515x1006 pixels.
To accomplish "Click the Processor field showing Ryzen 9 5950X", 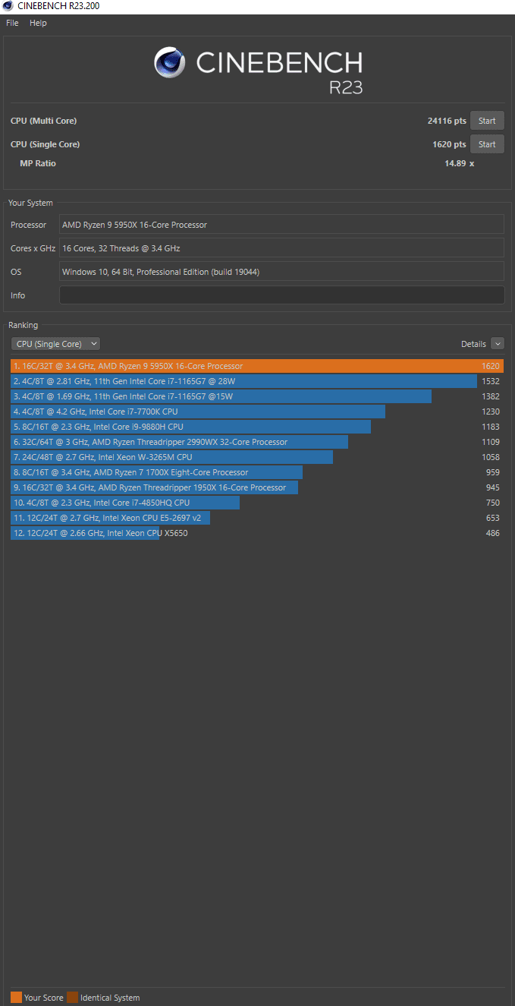I will (281, 225).
